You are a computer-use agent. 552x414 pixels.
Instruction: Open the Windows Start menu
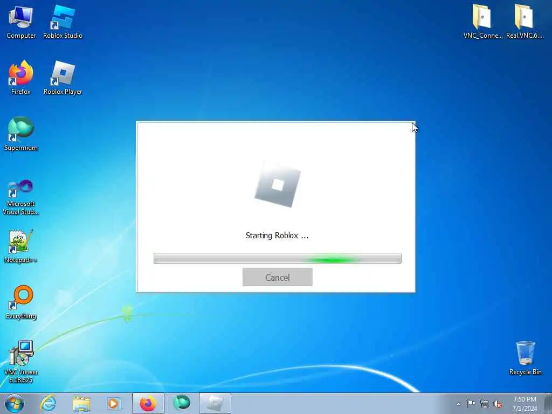click(15, 403)
